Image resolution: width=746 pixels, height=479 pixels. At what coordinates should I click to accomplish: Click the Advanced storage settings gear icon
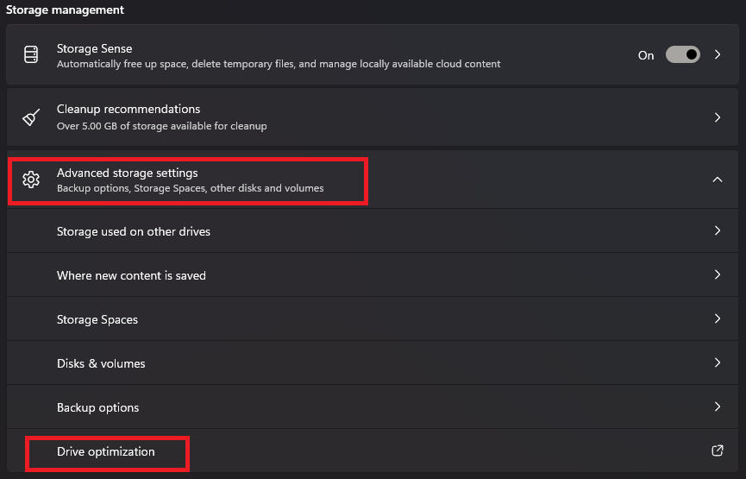click(x=31, y=180)
